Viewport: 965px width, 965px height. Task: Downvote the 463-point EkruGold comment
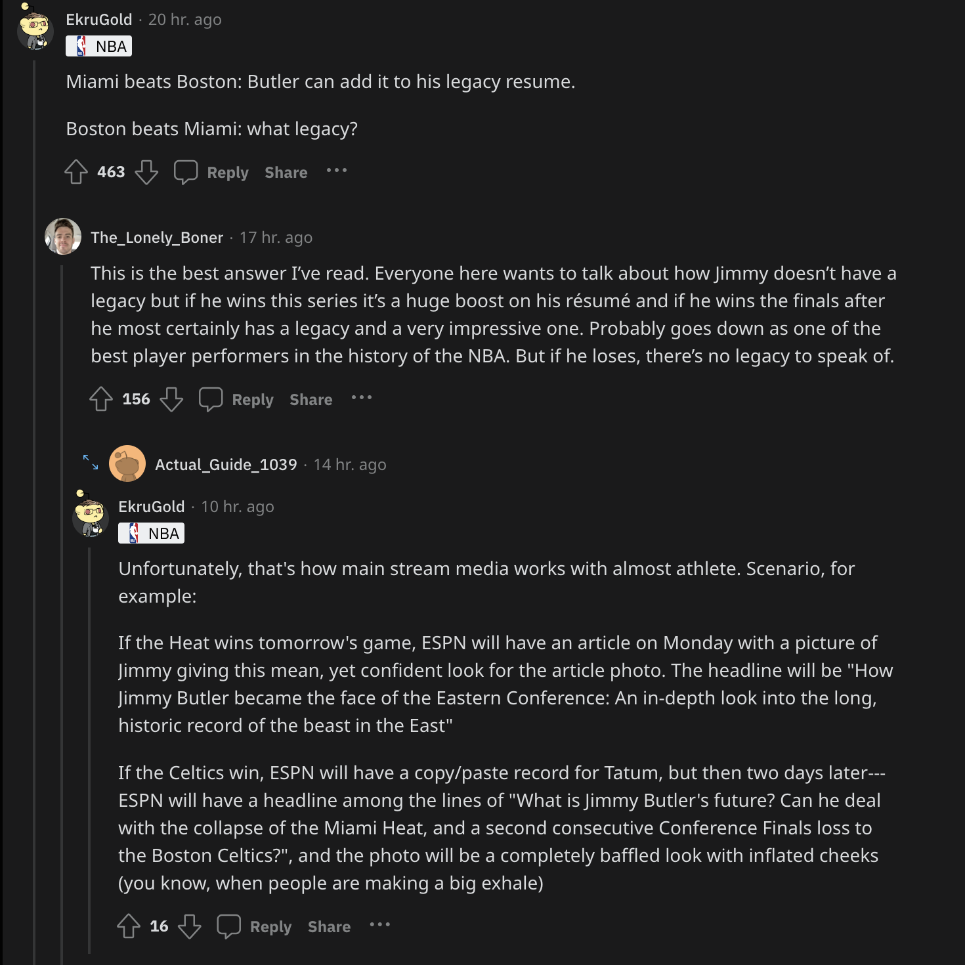[x=146, y=172]
